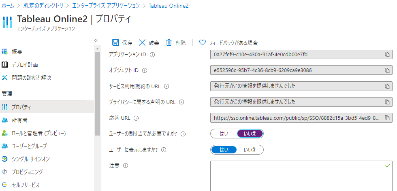
Task: Click the Tableau Online2 app logo icon
Action: tap(7, 22)
